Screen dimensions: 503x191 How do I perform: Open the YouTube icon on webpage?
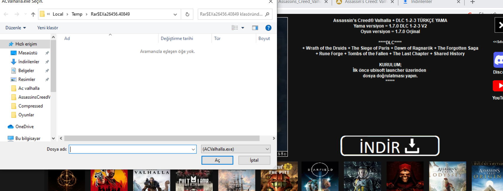coord(498,86)
